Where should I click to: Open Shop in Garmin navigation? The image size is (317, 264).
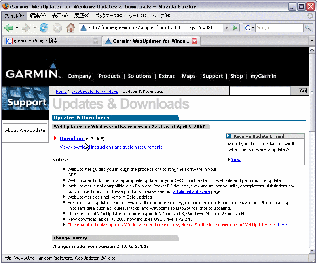(x=237, y=76)
